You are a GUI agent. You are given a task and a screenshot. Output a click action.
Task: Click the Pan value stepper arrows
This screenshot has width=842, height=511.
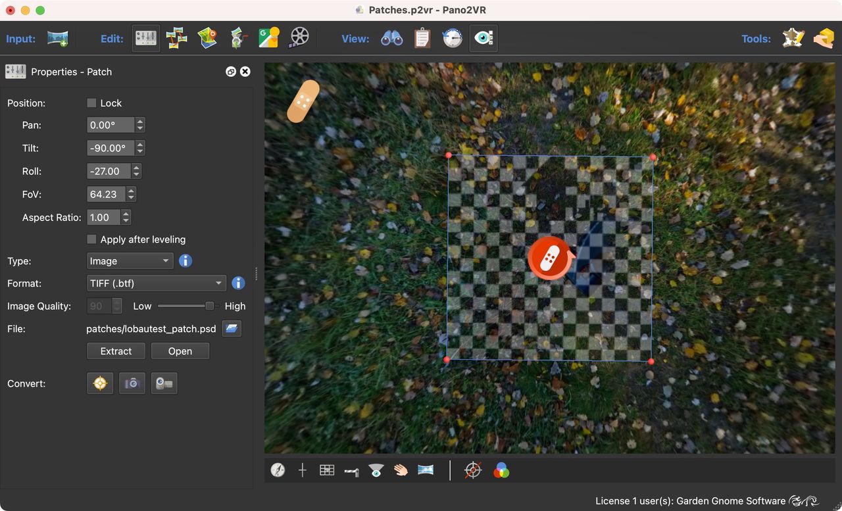tap(140, 125)
